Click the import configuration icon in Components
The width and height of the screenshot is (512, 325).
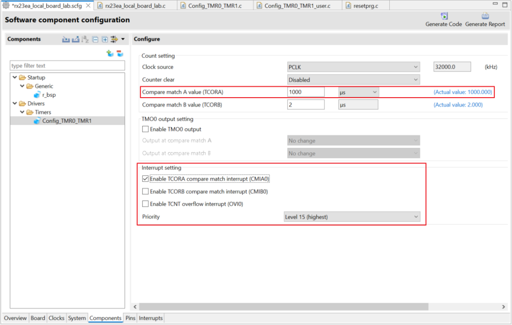click(66, 39)
